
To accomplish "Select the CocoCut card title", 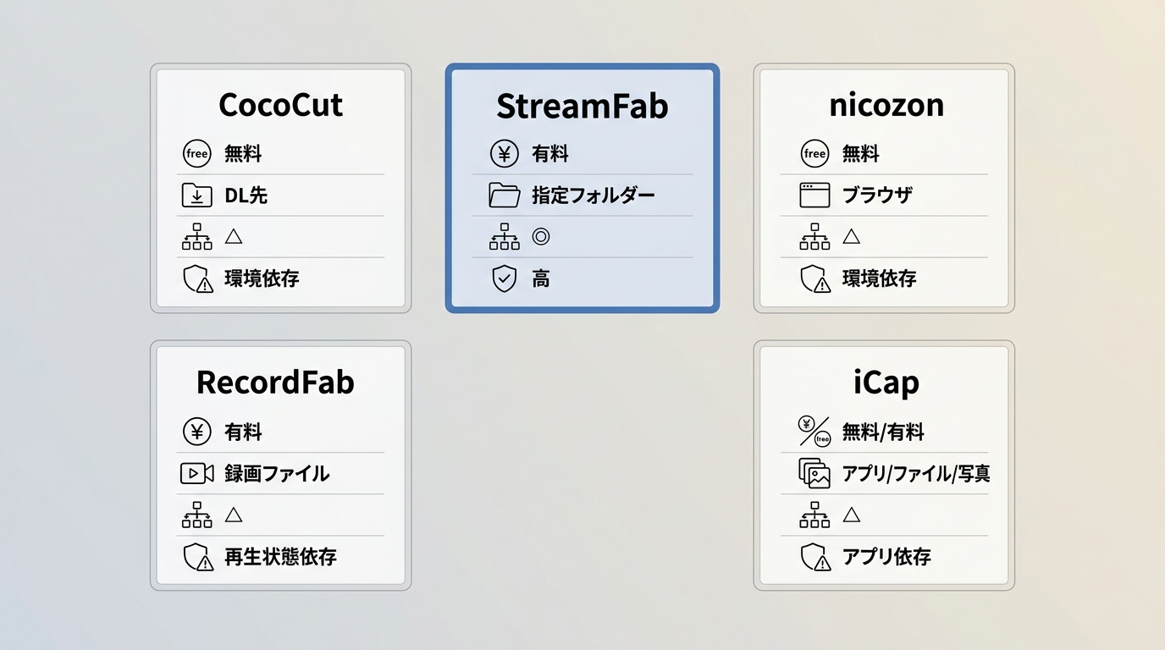I will [280, 105].
